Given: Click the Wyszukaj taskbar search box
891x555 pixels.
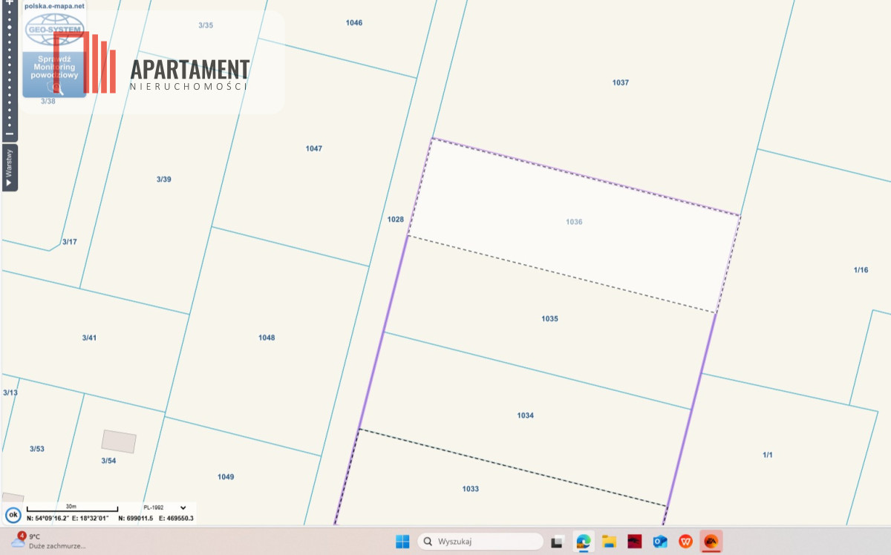Looking at the screenshot, I should click(x=480, y=542).
